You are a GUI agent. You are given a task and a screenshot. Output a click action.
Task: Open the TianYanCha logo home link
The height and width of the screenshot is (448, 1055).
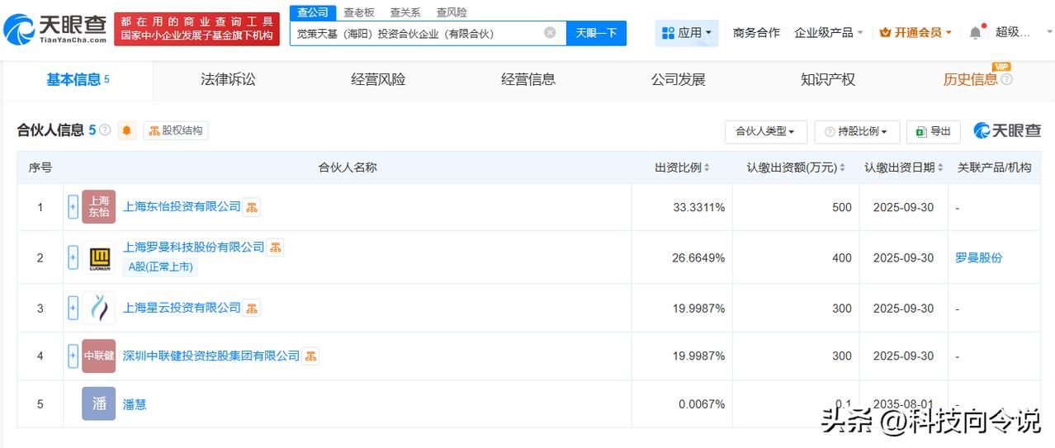54,30
